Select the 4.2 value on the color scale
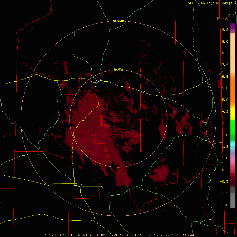Viewport: 237px width, 237px height. (225, 111)
